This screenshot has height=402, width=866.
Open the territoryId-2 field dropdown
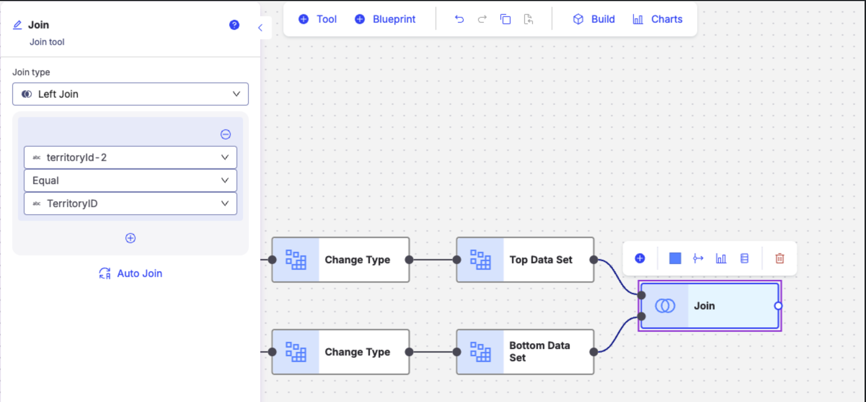pyautogui.click(x=130, y=157)
